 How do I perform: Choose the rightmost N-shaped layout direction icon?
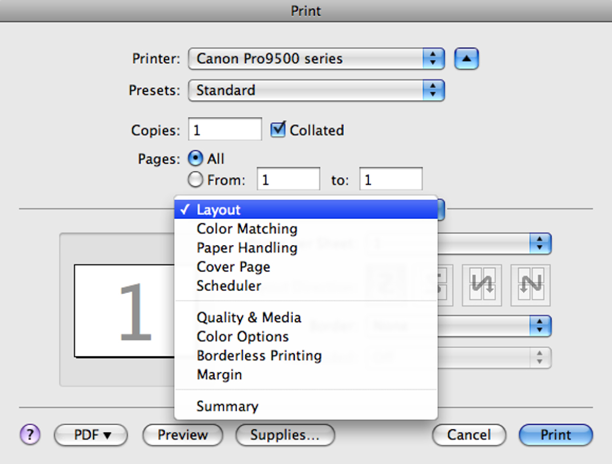pos(530,285)
